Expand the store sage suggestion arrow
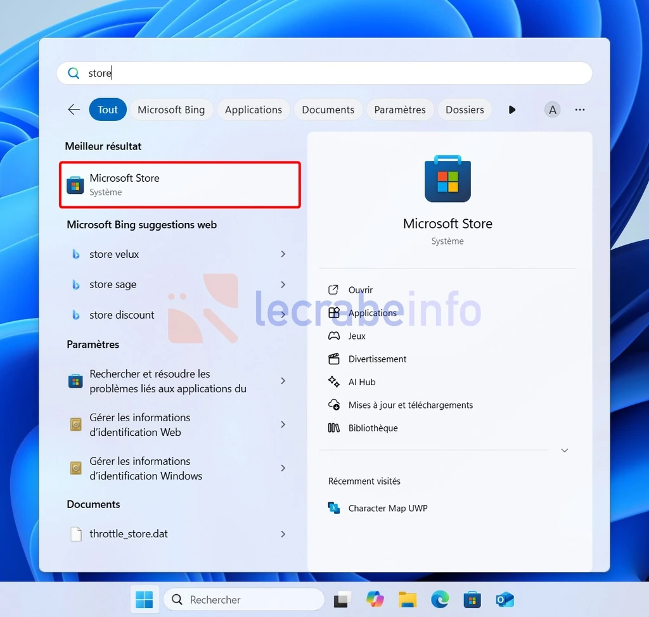 pyautogui.click(x=283, y=284)
